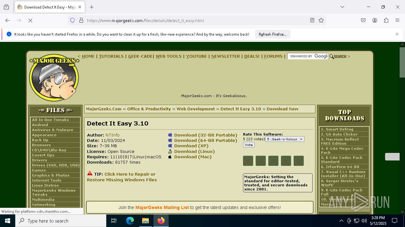Open WEB TOOLS in top menu
Viewport: 405px width, 227px height.
(x=169, y=56)
